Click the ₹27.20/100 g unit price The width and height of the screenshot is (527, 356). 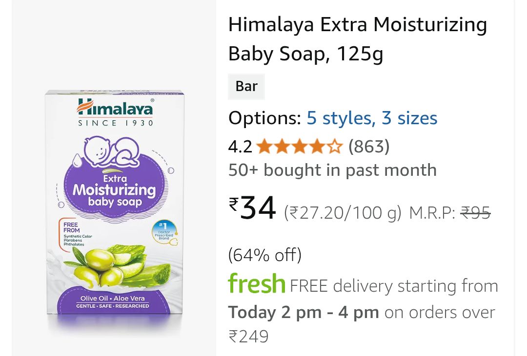(x=343, y=213)
